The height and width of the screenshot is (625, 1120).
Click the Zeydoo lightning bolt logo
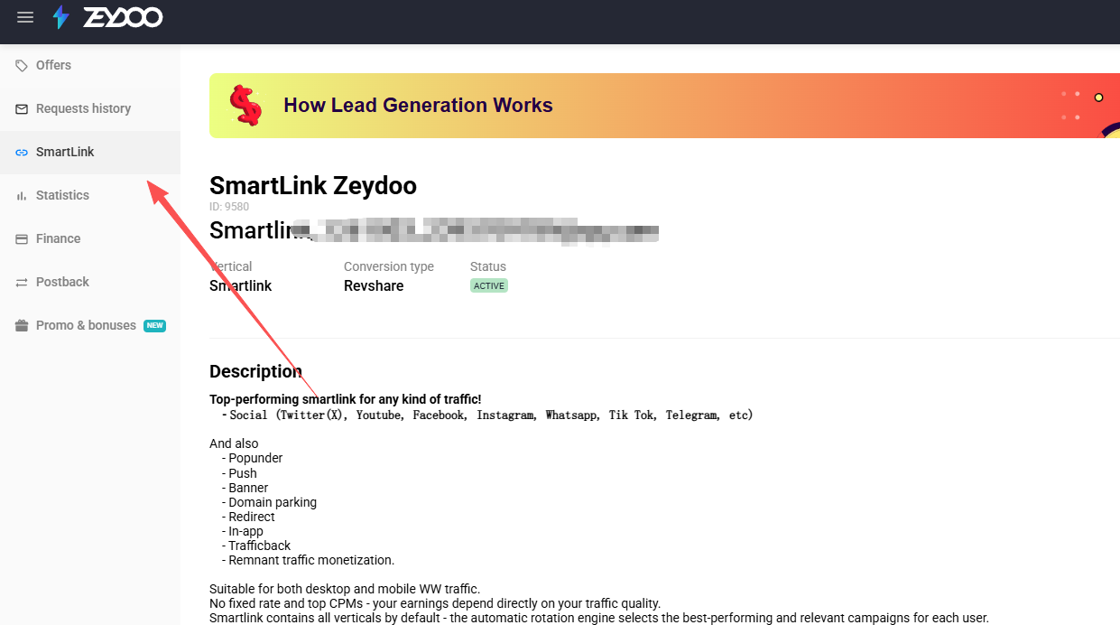[60, 17]
